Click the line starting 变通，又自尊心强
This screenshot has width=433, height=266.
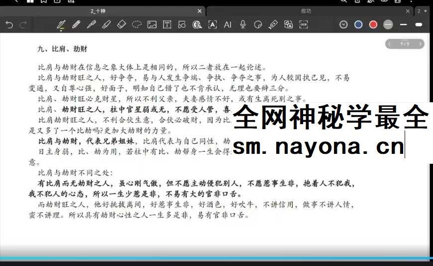click(x=159, y=88)
